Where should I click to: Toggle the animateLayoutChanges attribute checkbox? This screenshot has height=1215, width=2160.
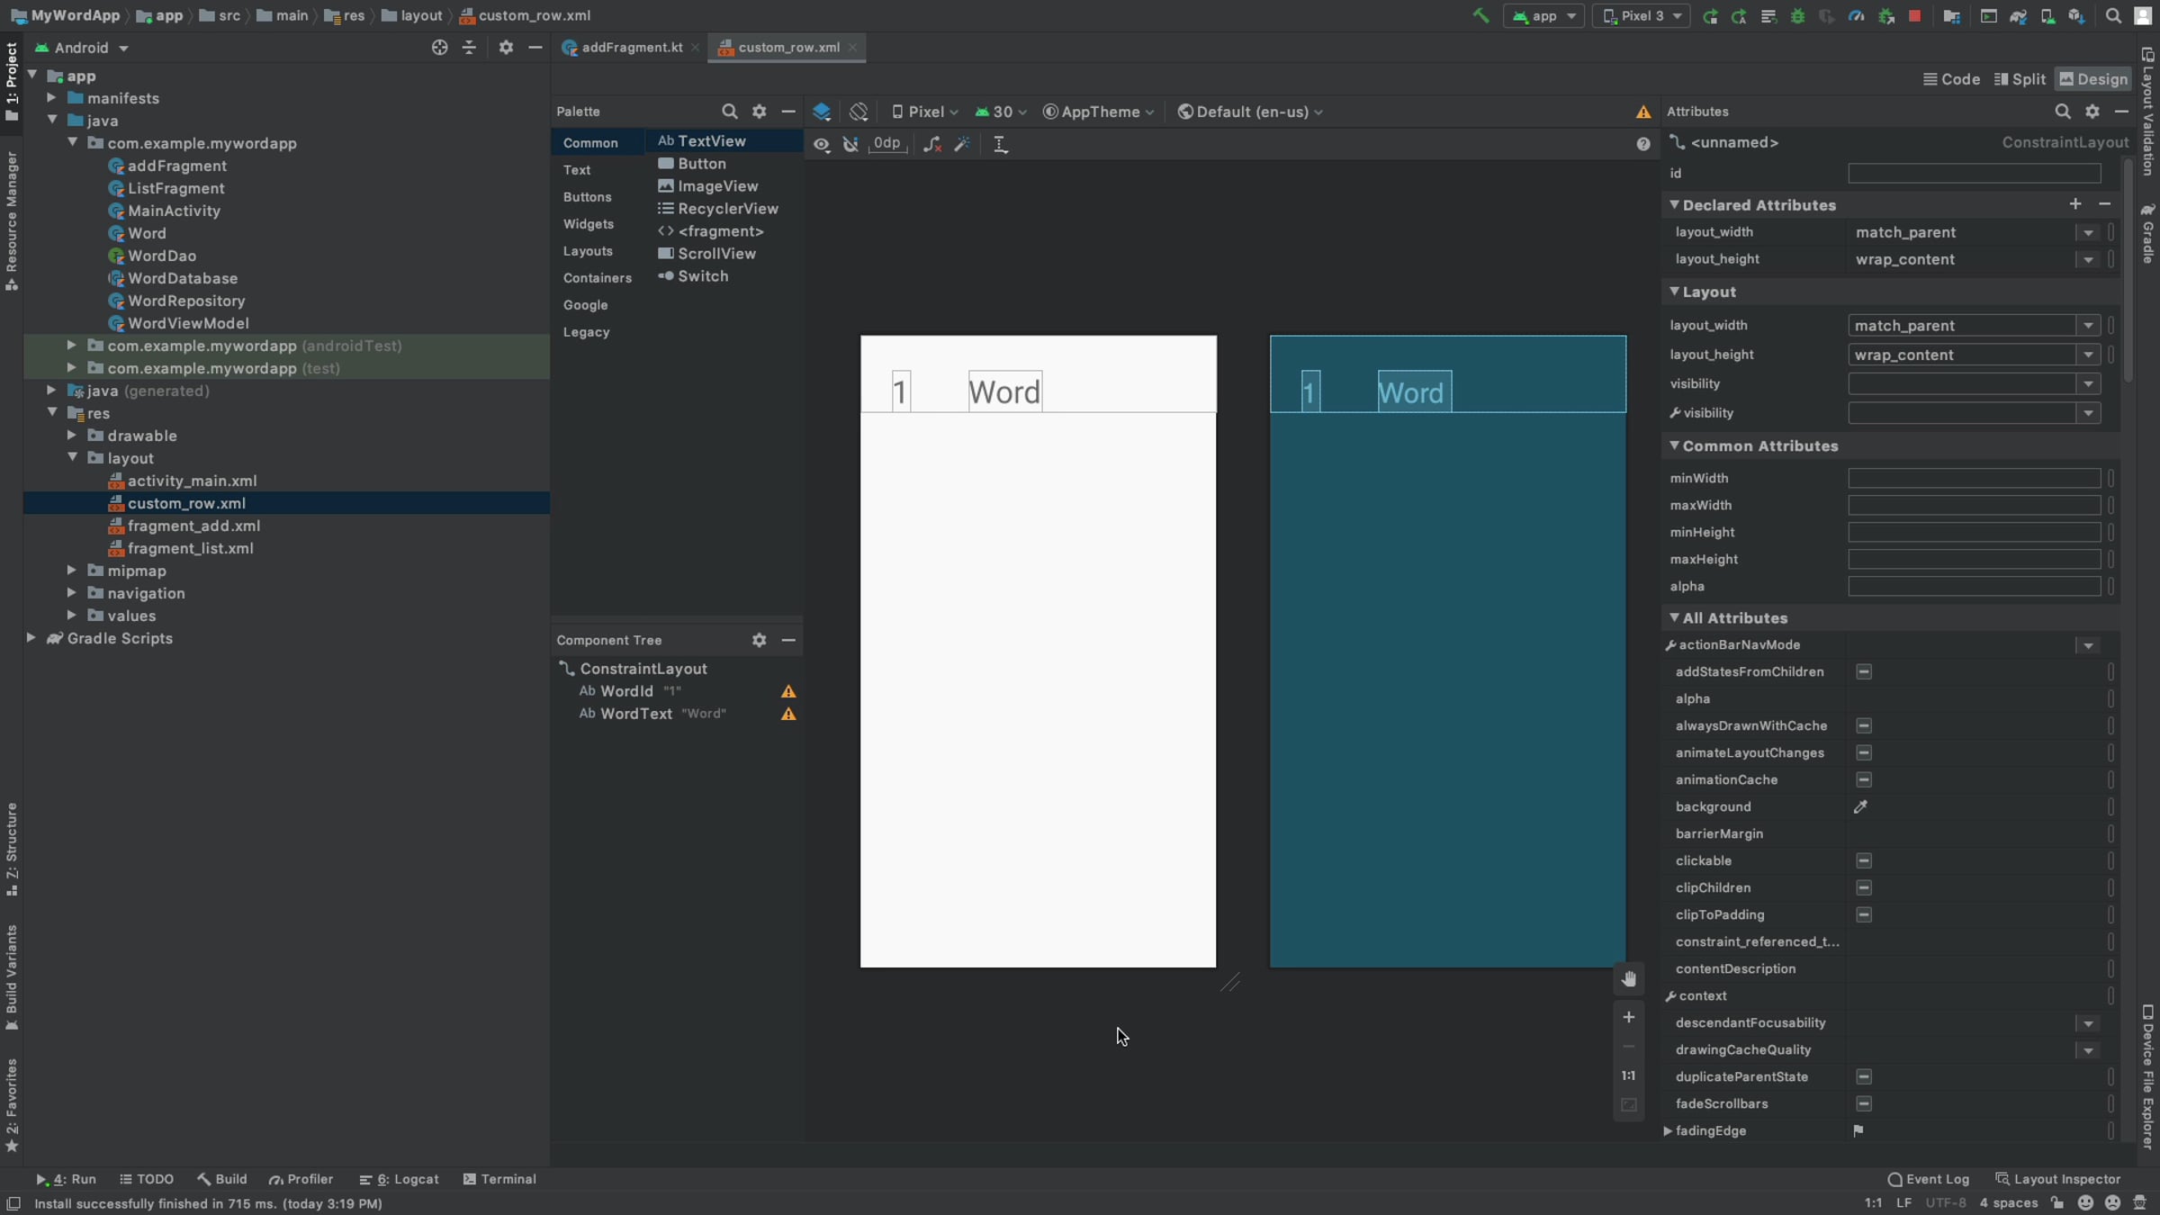1864,752
